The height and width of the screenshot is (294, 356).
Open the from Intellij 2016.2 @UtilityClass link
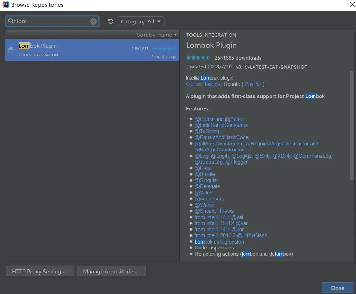pos(231,235)
